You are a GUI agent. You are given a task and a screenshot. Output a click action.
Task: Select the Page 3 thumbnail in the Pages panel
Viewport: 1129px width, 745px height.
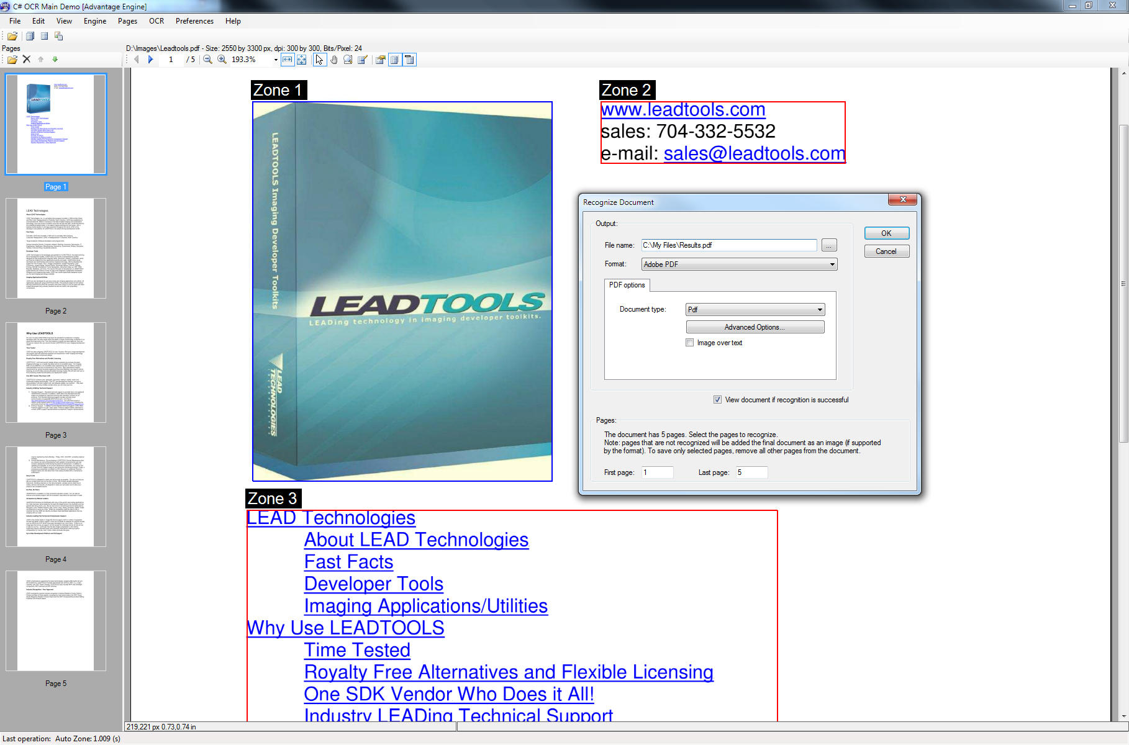click(x=55, y=372)
